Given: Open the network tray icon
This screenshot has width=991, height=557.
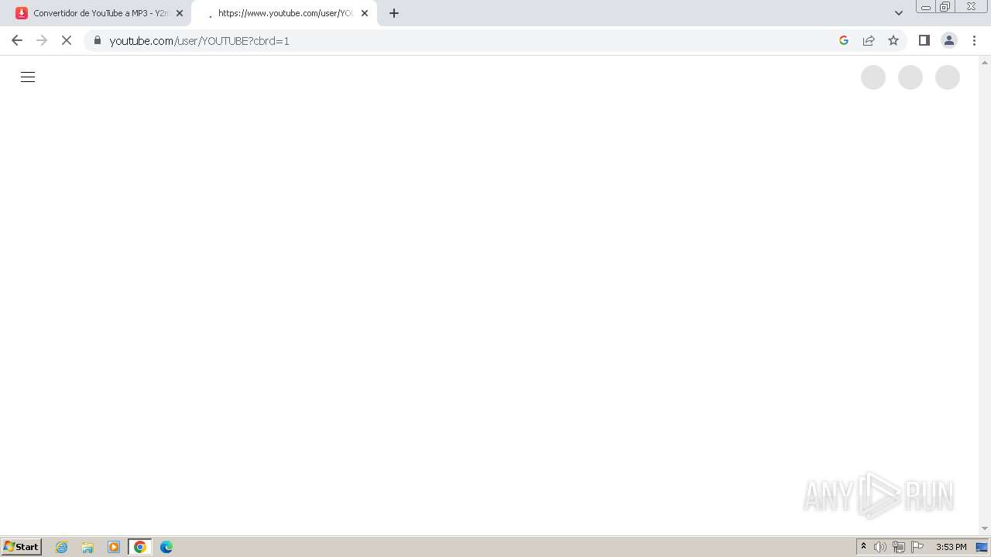Looking at the screenshot, I should pos(899,547).
